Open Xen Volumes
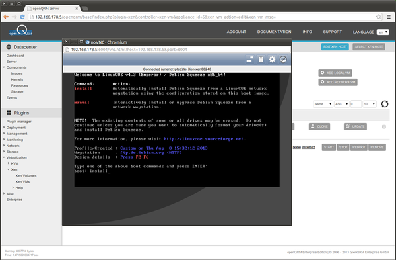 26,175
